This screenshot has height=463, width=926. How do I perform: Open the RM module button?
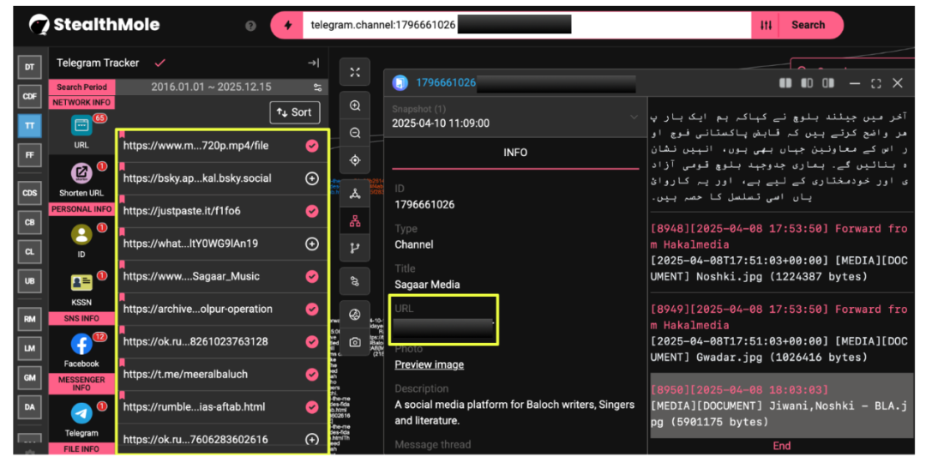(29, 319)
